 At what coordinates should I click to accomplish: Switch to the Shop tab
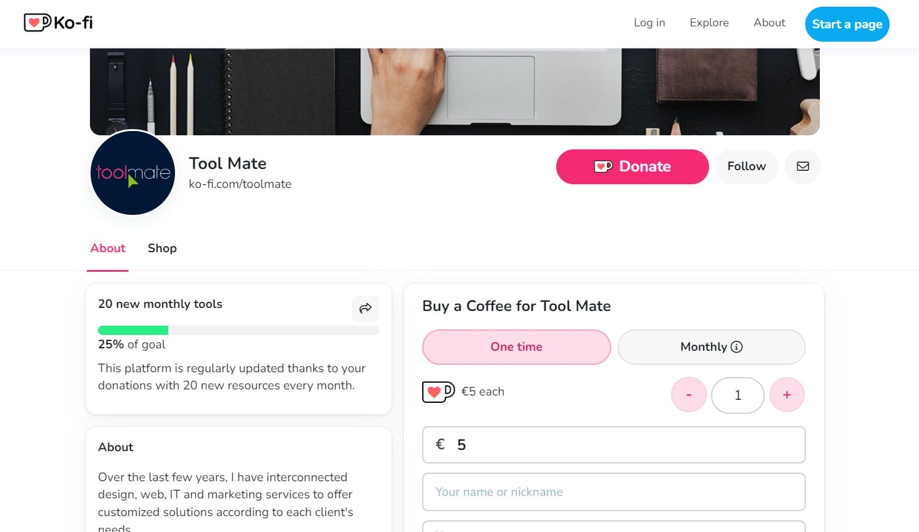[x=162, y=248]
